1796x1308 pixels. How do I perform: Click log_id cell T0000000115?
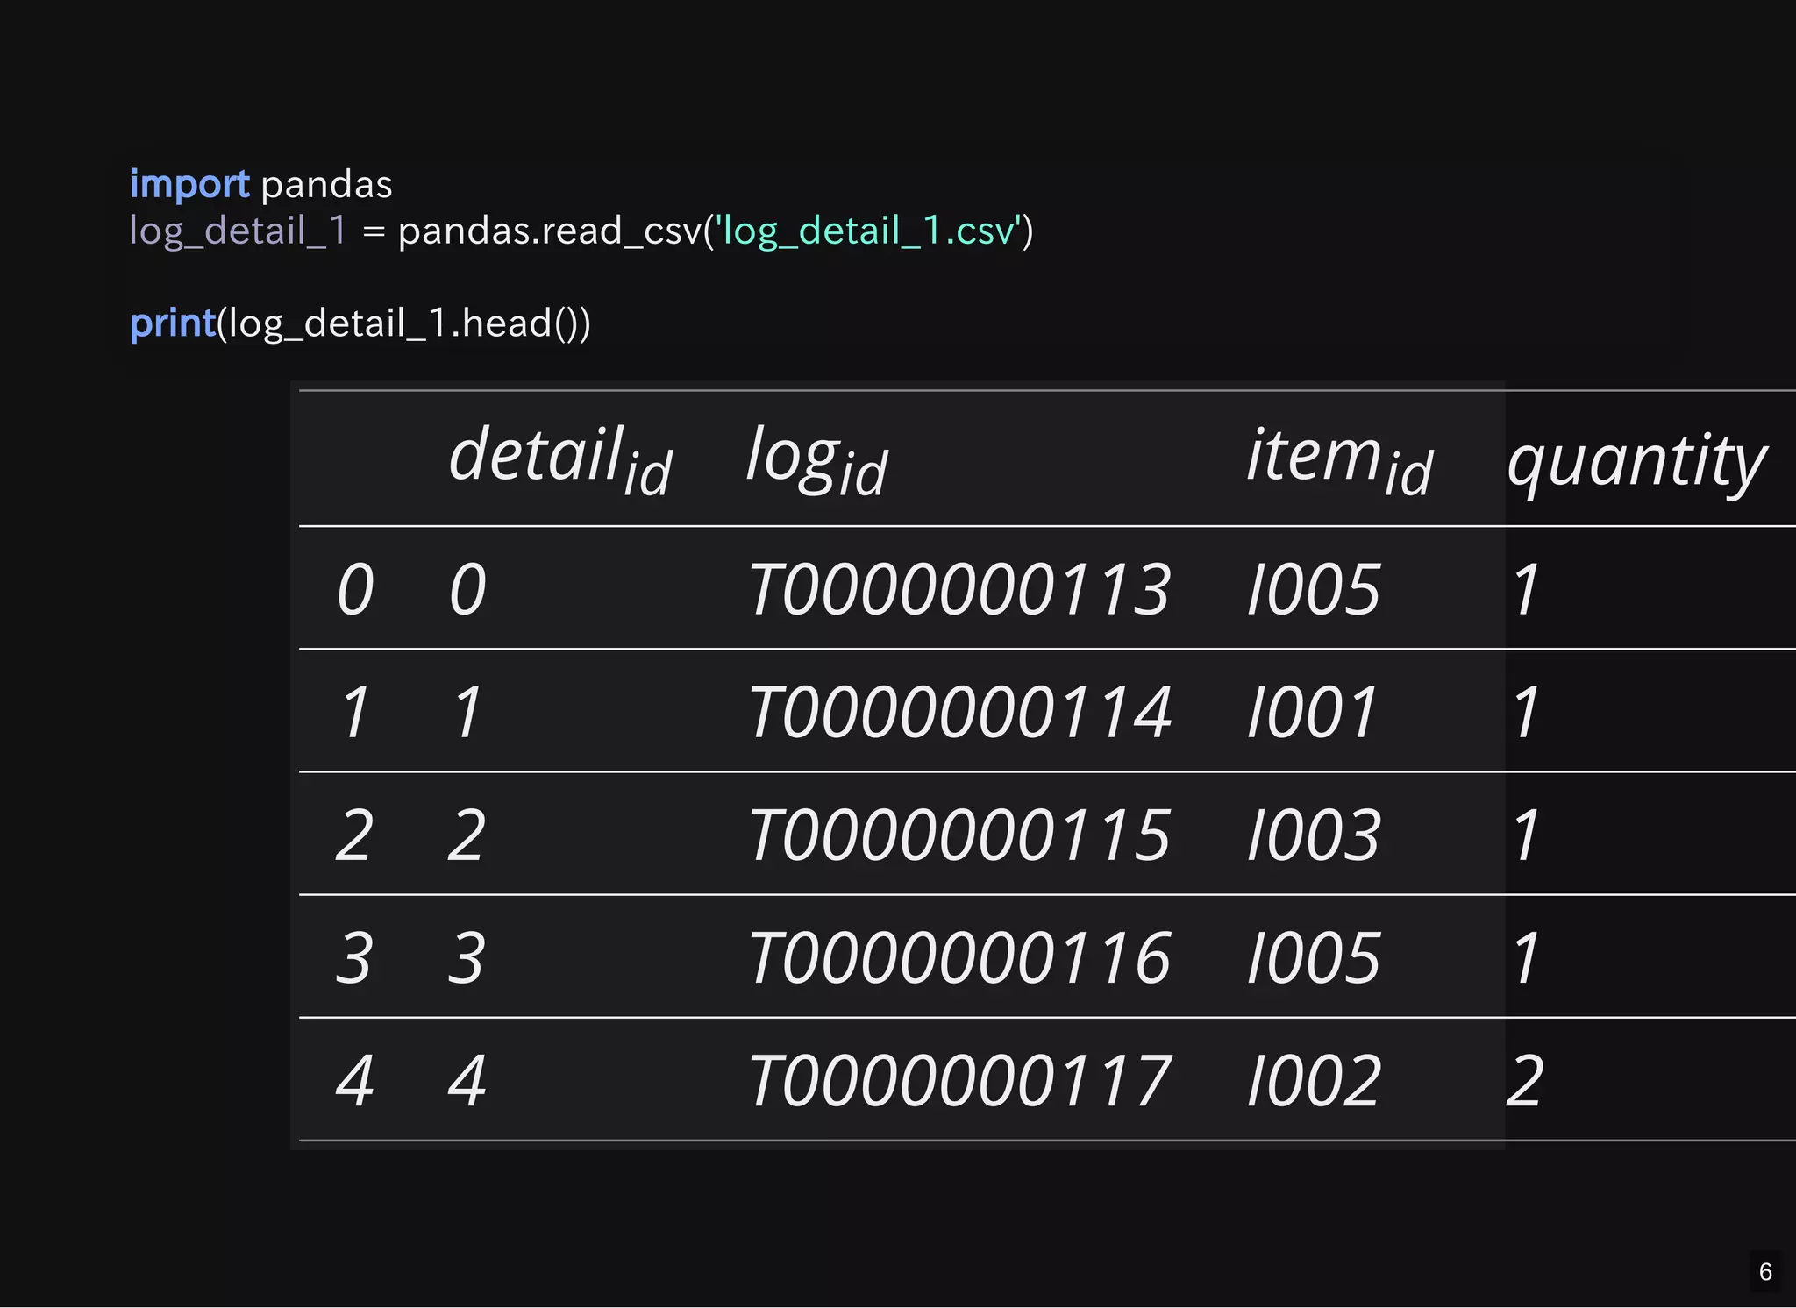959,835
